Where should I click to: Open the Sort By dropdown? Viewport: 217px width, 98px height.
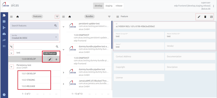(34, 37)
